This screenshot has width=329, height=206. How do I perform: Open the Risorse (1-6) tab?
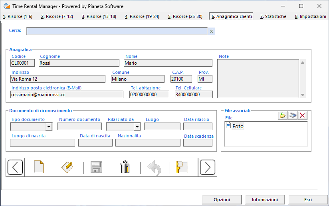18,16
